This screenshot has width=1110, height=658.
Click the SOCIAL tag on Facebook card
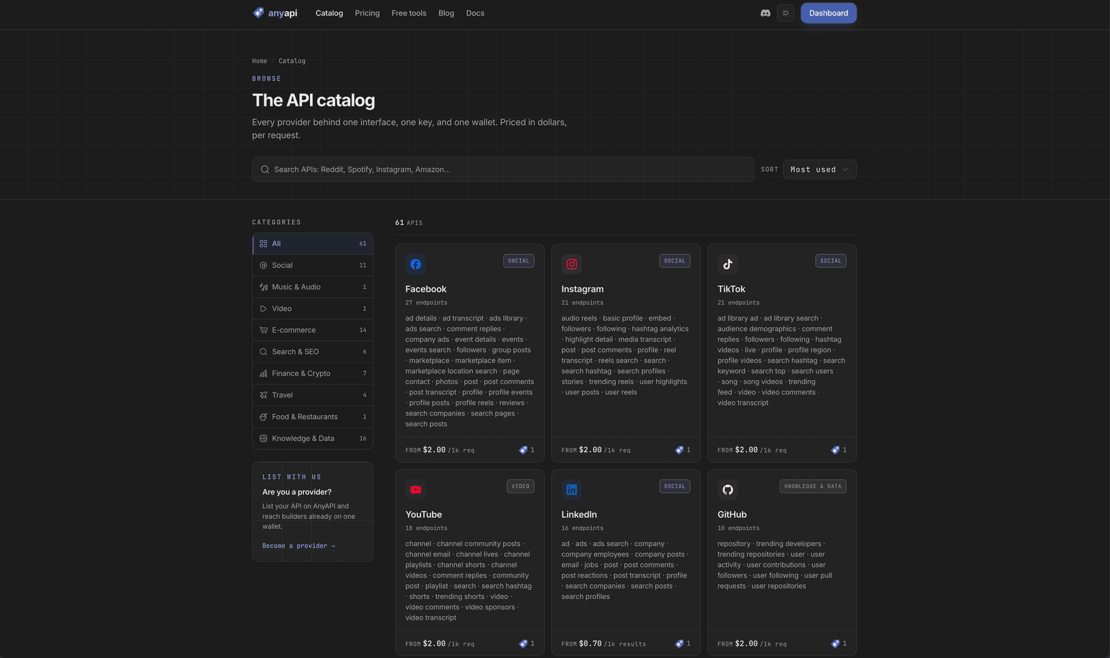518,261
